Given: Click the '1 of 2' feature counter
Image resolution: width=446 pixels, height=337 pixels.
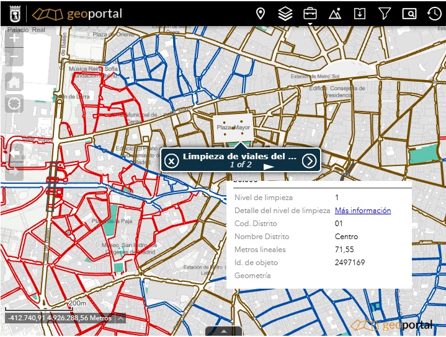Looking at the screenshot, I should point(241,165).
